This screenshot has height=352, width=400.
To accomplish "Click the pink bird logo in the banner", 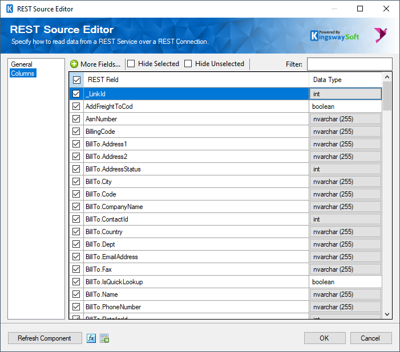I will pyautogui.click(x=381, y=35).
